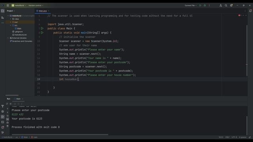Open the Project tool window icon
The height and width of the screenshot is (142, 253).
[3, 11]
